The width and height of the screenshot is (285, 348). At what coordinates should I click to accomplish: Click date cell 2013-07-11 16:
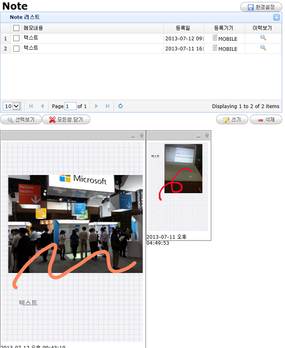184,48
